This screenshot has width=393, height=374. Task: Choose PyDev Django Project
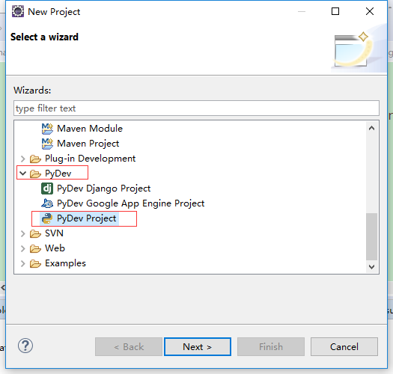tap(103, 188)
